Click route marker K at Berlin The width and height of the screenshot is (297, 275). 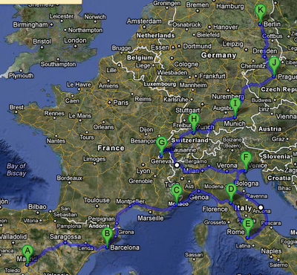tap(261, 13)
